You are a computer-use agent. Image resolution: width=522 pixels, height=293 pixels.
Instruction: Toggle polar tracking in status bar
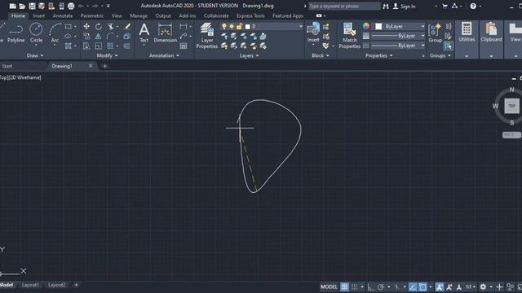click(x=381, y=286)
